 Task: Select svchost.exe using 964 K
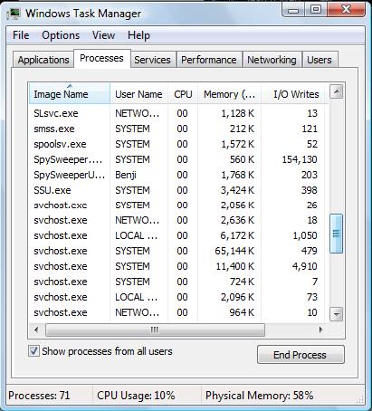176,312
